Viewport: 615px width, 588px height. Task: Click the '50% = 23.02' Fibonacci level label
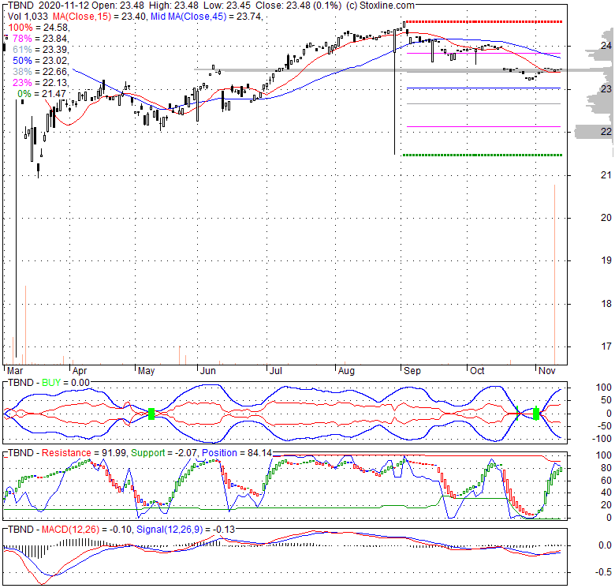(x=40, y=61)
